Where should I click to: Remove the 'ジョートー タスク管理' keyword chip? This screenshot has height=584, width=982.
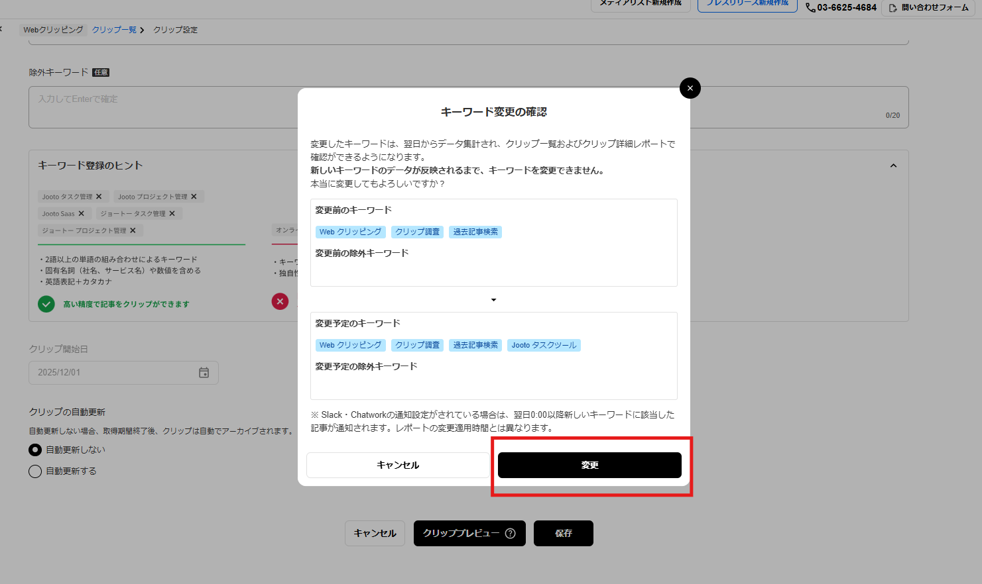click(172, 213)
